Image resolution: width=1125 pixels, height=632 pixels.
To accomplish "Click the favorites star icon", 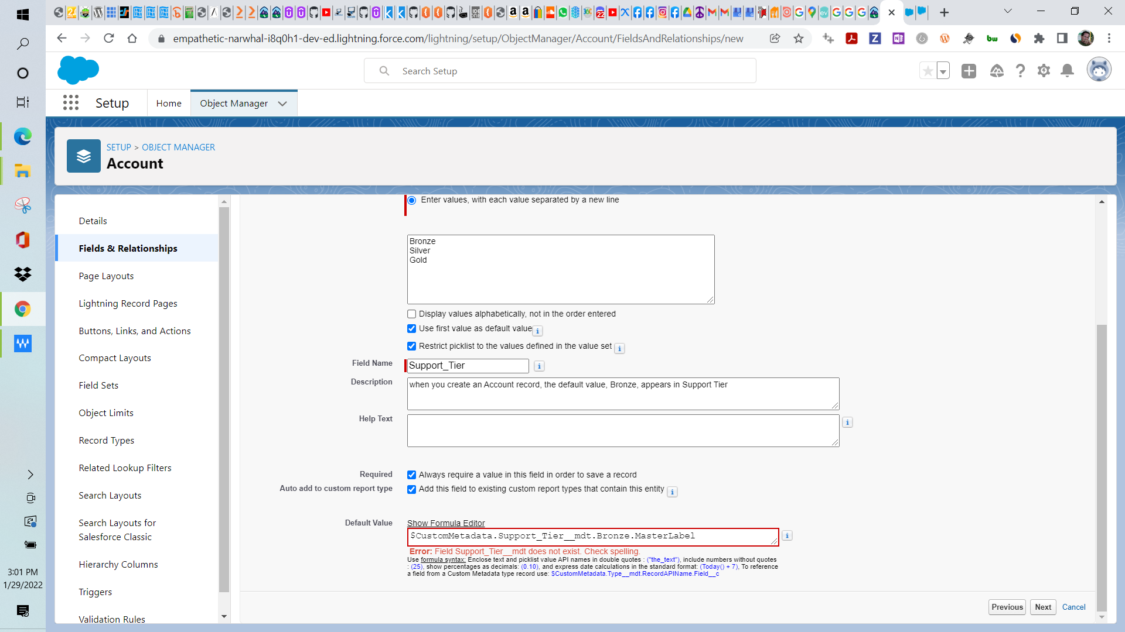I will [928, 70].
